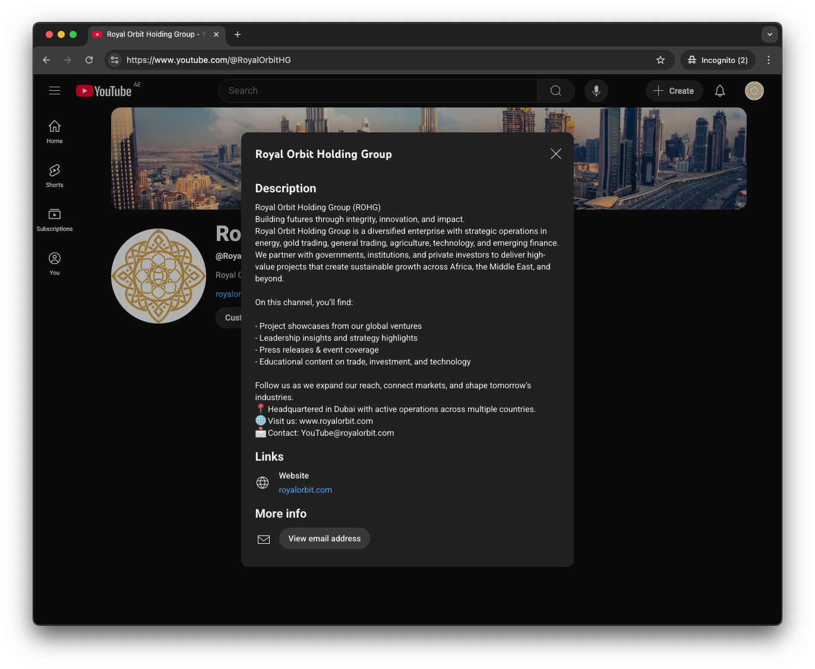Viewport: 815px width, 669px height.
Task: Click the Links heading
Action: (269, 456)
